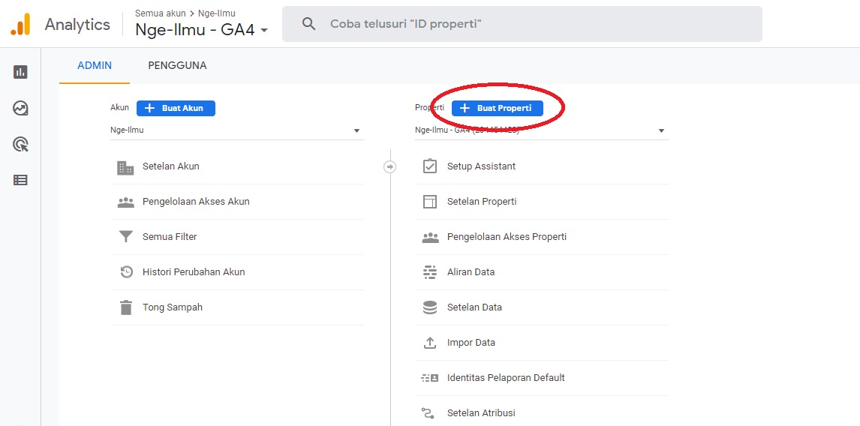Click the Analytics title text
This screenshot has width=860, height=426.
[77, 25]
